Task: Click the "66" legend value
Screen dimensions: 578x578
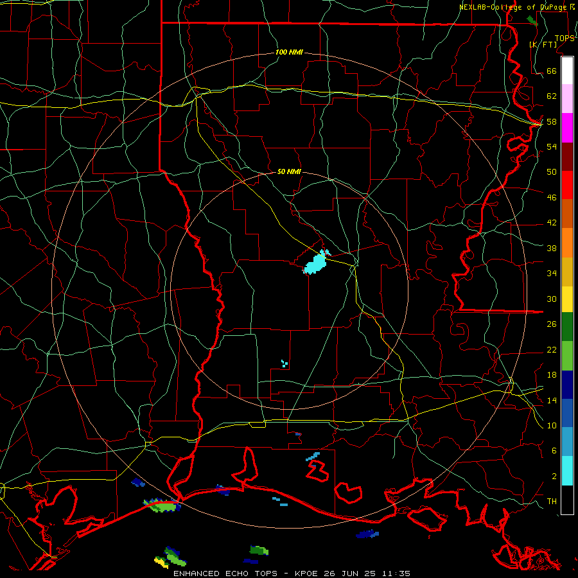Action: pos(552,71)
